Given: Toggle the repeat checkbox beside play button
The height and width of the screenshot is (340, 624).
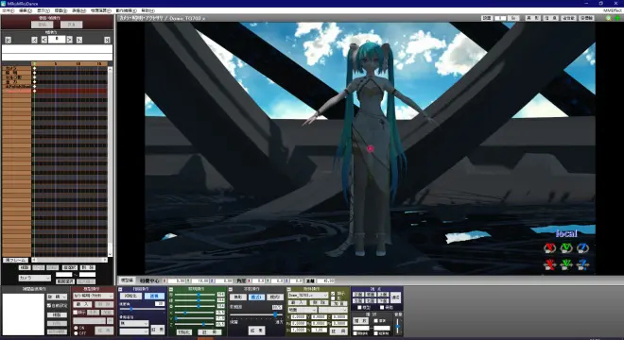Looking at the screenshot, I should (x=376, y=320).
